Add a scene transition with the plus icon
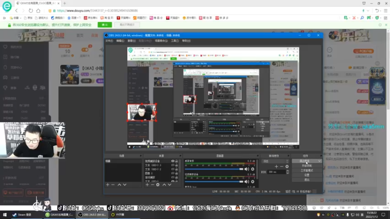 (276, 166)
